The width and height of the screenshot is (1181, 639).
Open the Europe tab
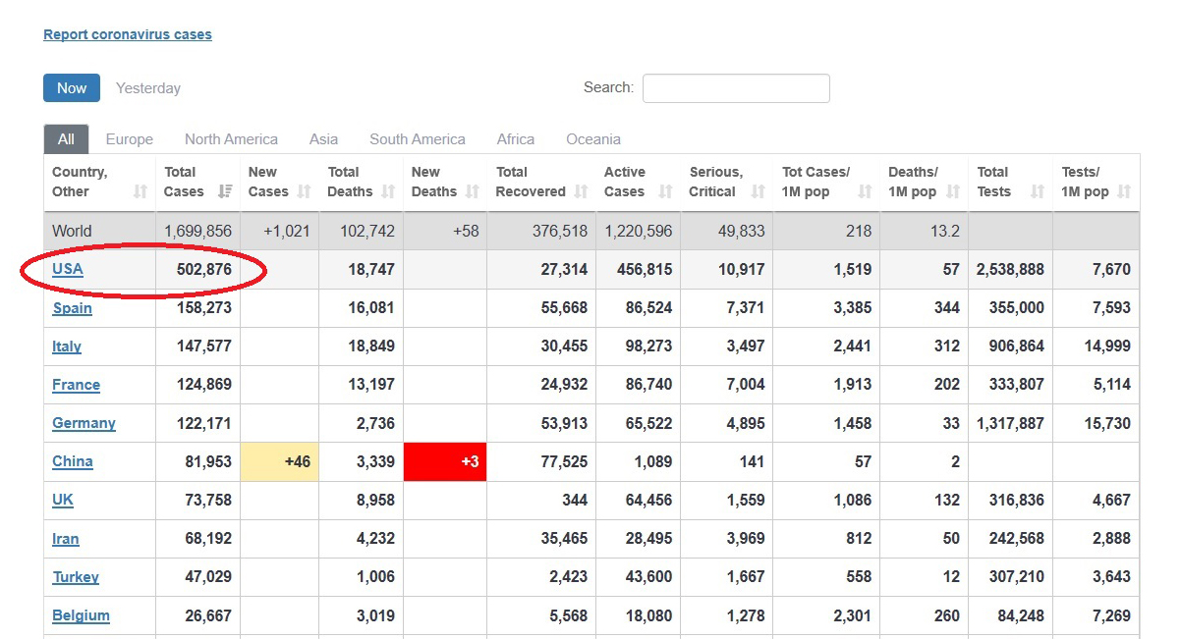click(x=130, y=139)
